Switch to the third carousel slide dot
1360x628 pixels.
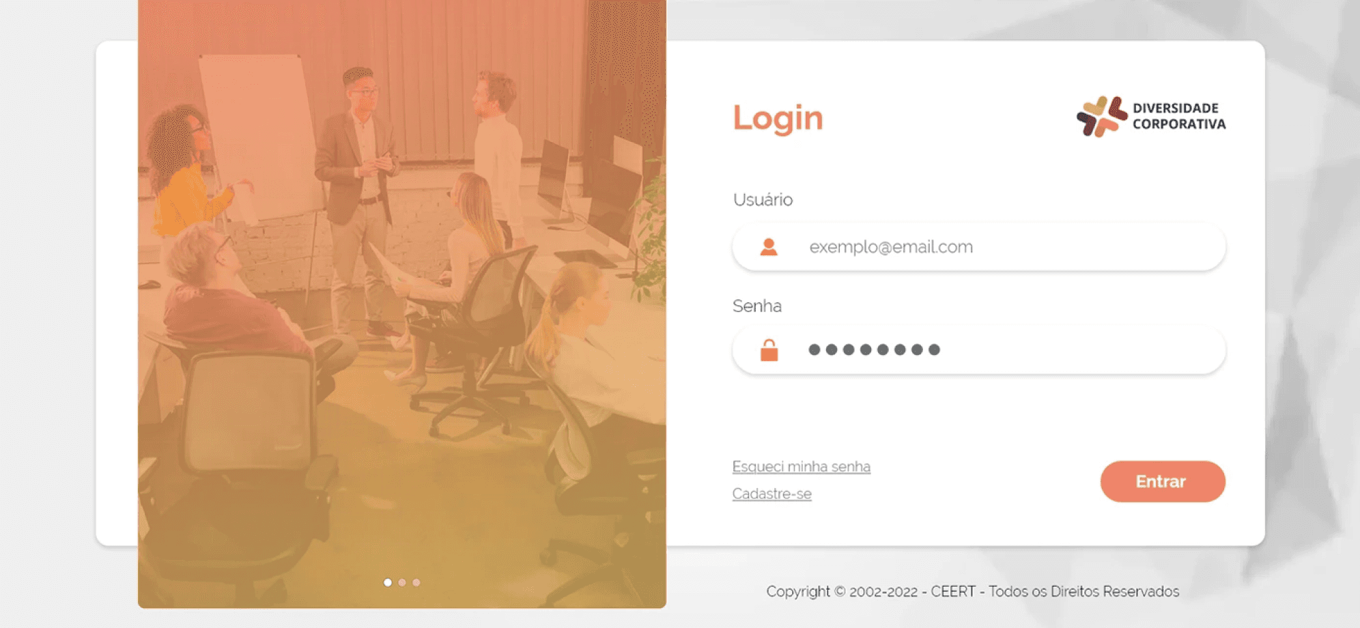pyautogui.click(x=416, y=582)
